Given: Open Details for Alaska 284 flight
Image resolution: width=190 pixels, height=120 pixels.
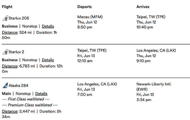Looking at the screenshot, I should click(41, 94).
